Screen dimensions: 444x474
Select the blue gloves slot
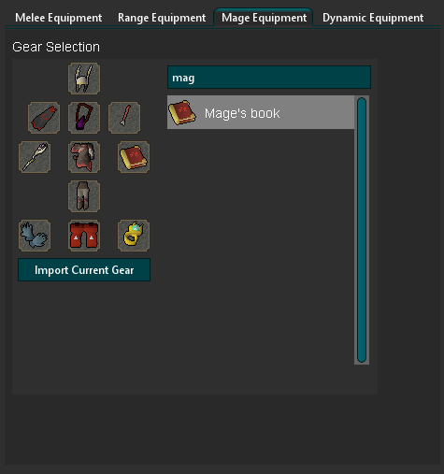[35, 236]
